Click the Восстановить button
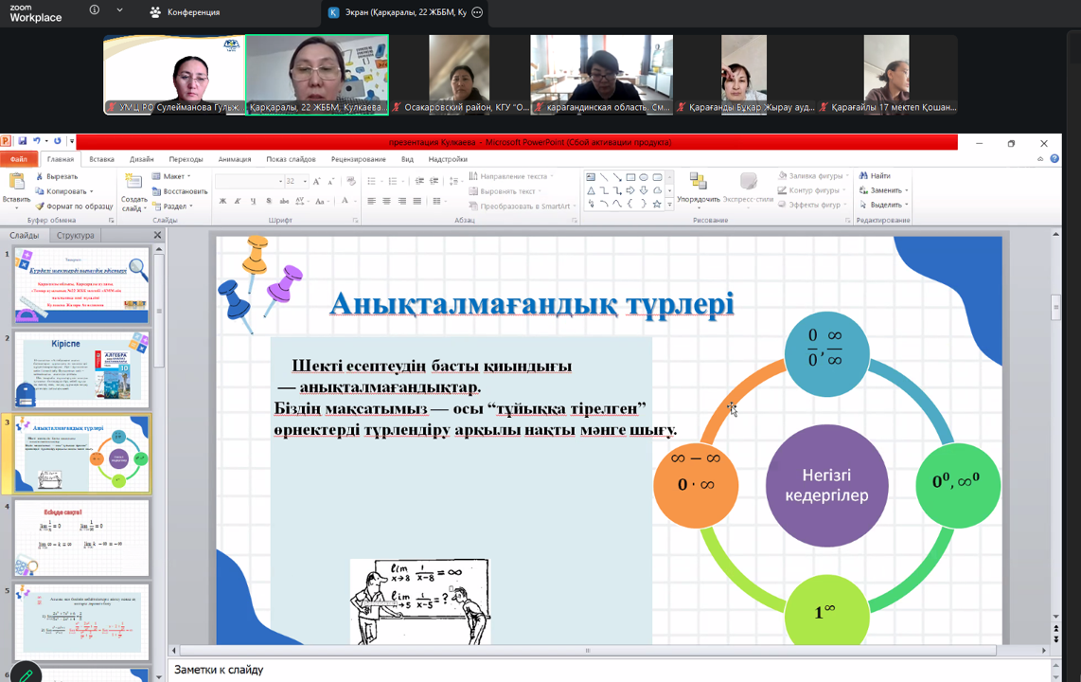The width and height of the screenshot is (1081, 682). [x=184, y=191]
